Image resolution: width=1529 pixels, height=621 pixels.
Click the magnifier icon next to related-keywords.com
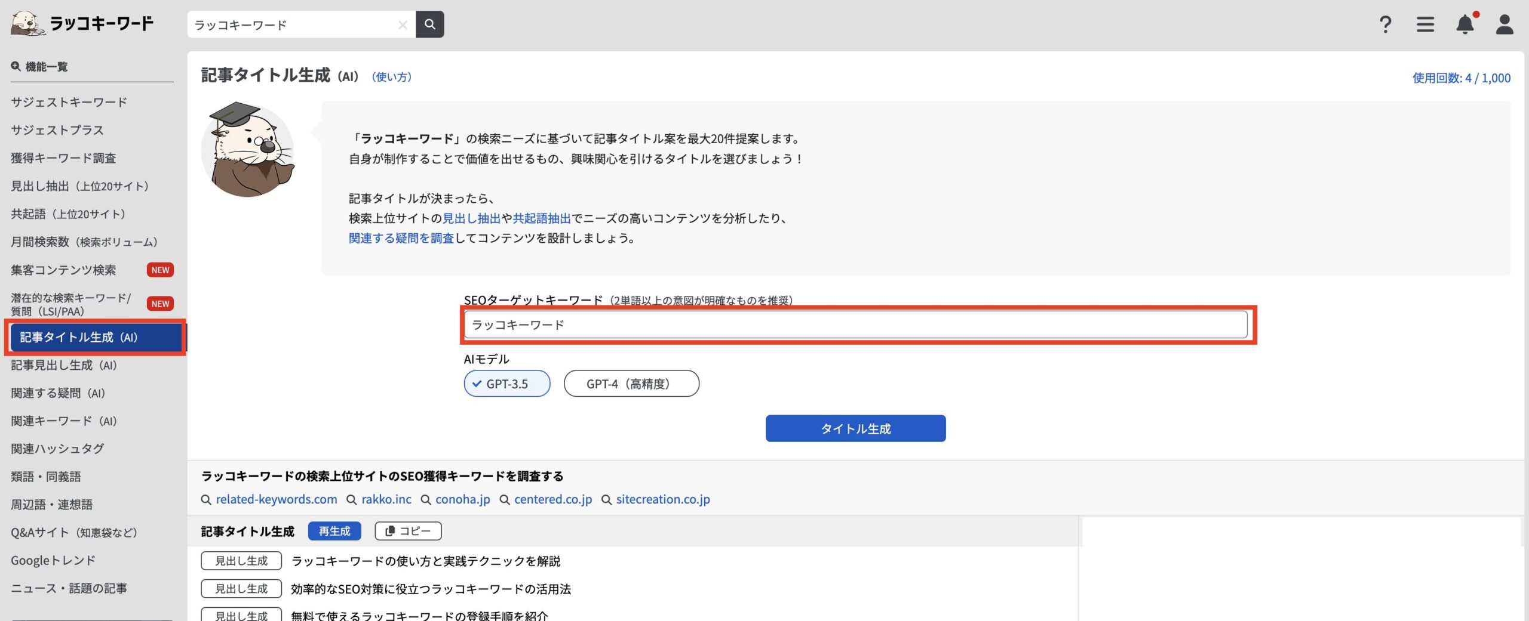click(x=206, y=500)
